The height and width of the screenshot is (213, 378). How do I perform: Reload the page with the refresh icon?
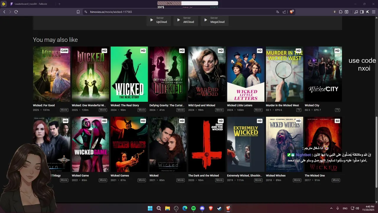16,12
